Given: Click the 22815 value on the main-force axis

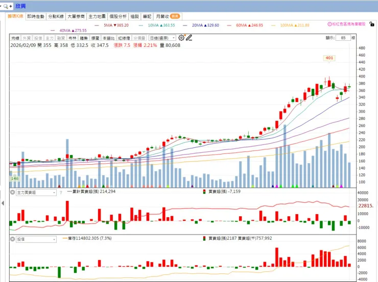Looking at the screenshot, I should 366,206.
